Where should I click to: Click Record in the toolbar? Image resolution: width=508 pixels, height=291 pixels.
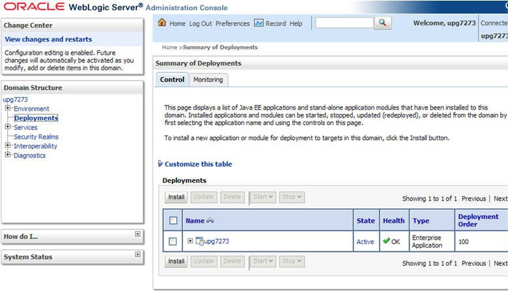[x=275, y=23]
